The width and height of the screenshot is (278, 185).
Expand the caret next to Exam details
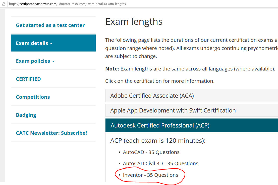pos(51,44)
